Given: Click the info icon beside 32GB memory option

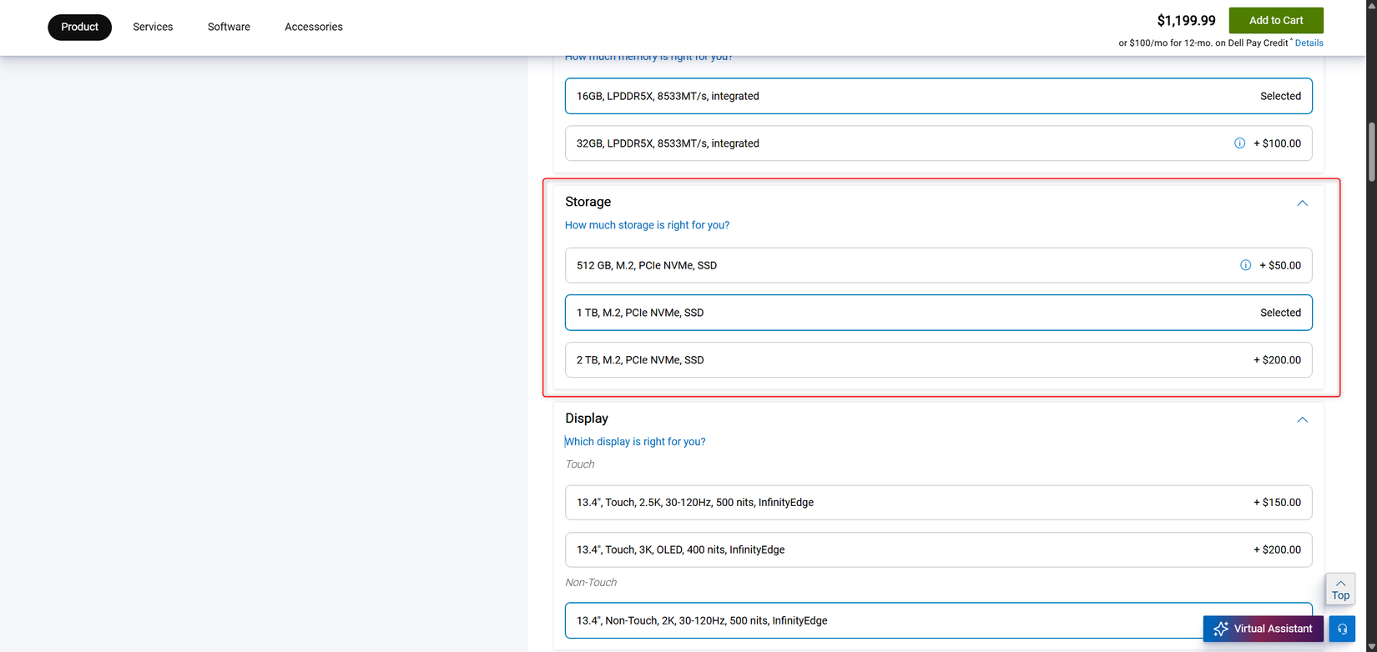Looking at the screenshot, I should pyautogui.click(x=1239, y=143).
